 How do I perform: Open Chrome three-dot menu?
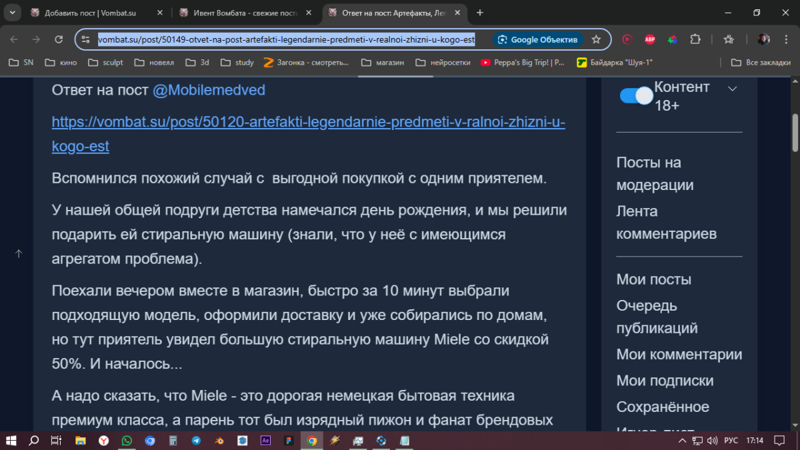[786, 39]
